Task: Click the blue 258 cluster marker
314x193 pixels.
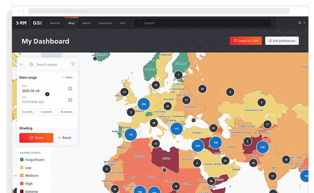Action: click(144, 104)
